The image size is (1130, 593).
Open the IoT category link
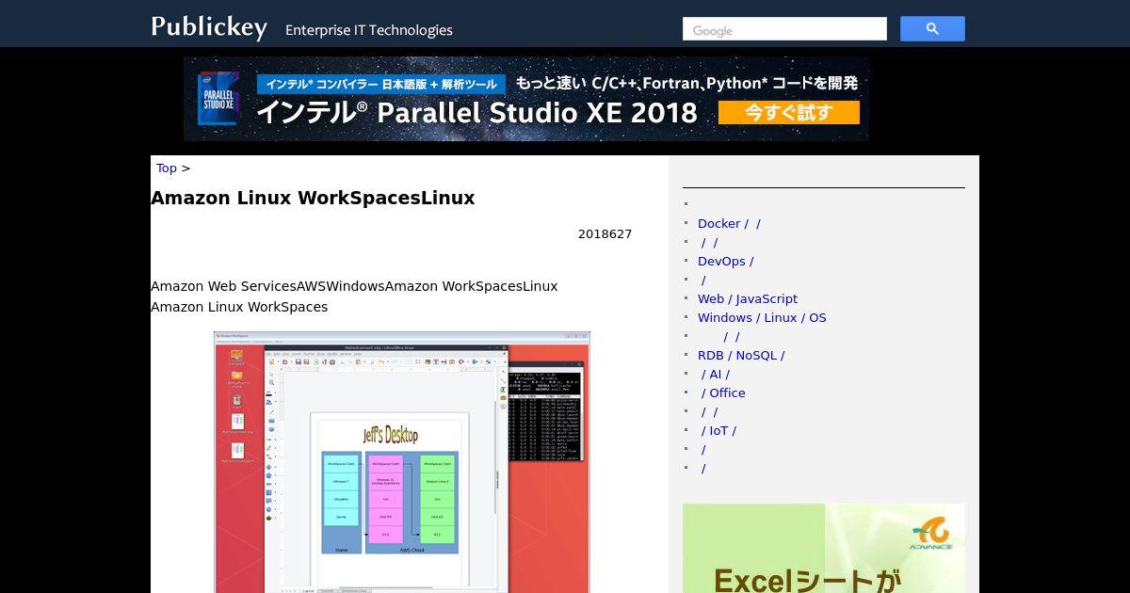pyautogui.click(x=718, y=430)
